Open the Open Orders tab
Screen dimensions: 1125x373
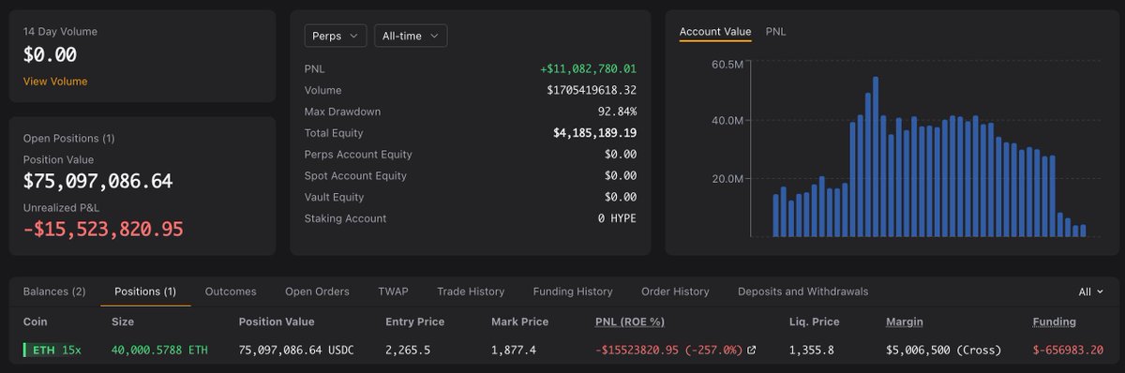click(x=317, y=291)
